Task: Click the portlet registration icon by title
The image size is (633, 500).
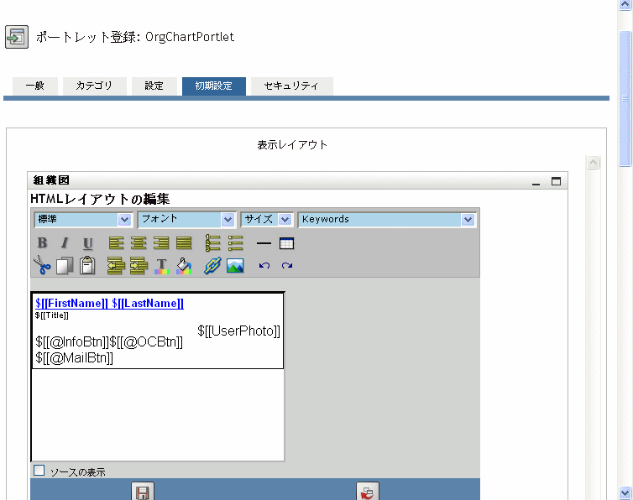Action: (17, 37)
